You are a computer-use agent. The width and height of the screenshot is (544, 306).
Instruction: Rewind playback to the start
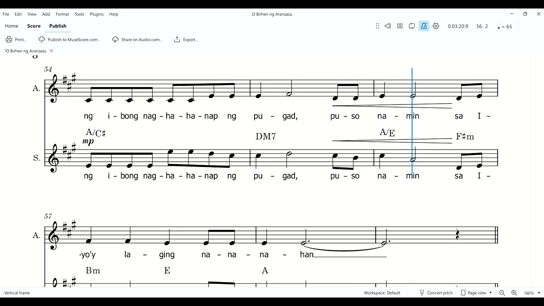coord(388,26)
